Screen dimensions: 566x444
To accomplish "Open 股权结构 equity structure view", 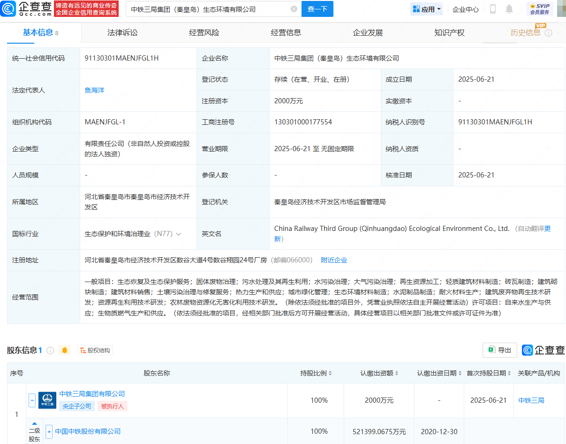I will click(95, 351).
